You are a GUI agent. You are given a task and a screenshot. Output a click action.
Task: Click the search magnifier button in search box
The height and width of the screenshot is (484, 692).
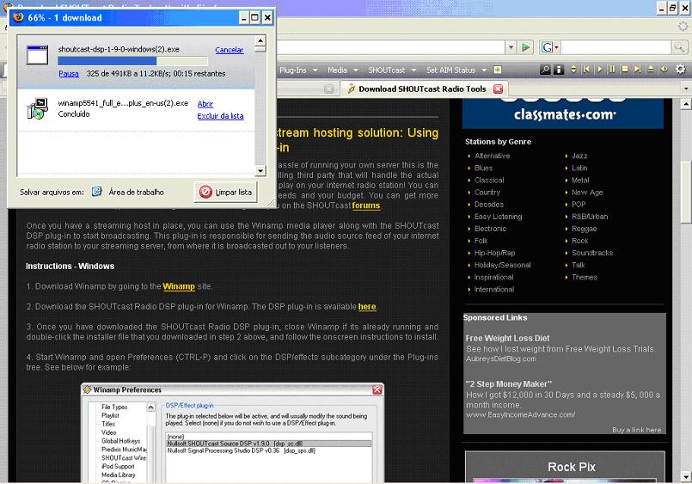[x=679, y=46]
